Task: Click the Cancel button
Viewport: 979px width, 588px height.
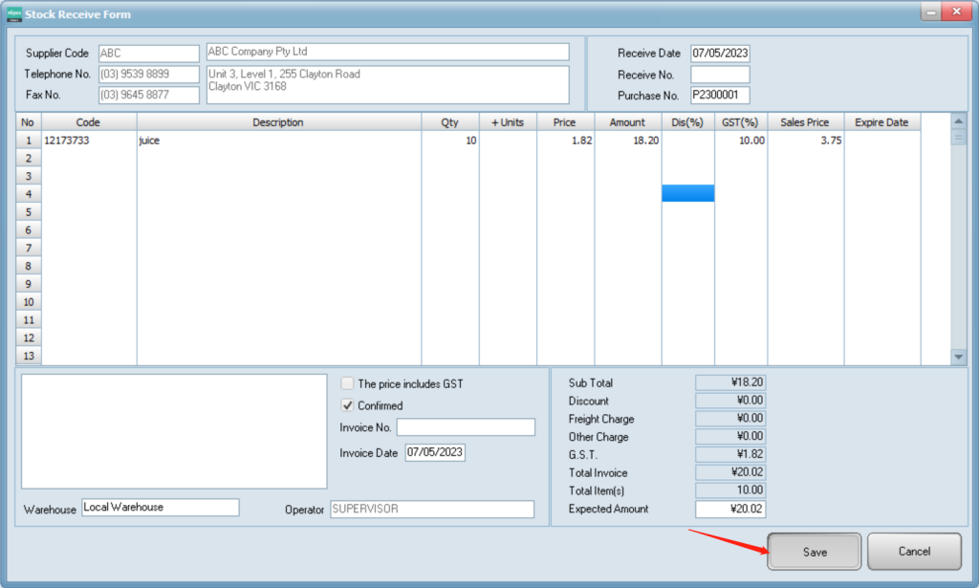Action: [x=914, y=552]
